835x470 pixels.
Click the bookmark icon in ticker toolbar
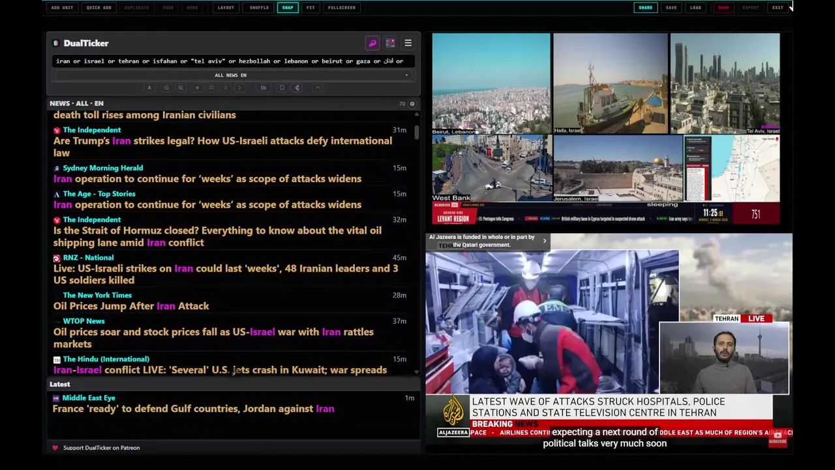point(282,87)
